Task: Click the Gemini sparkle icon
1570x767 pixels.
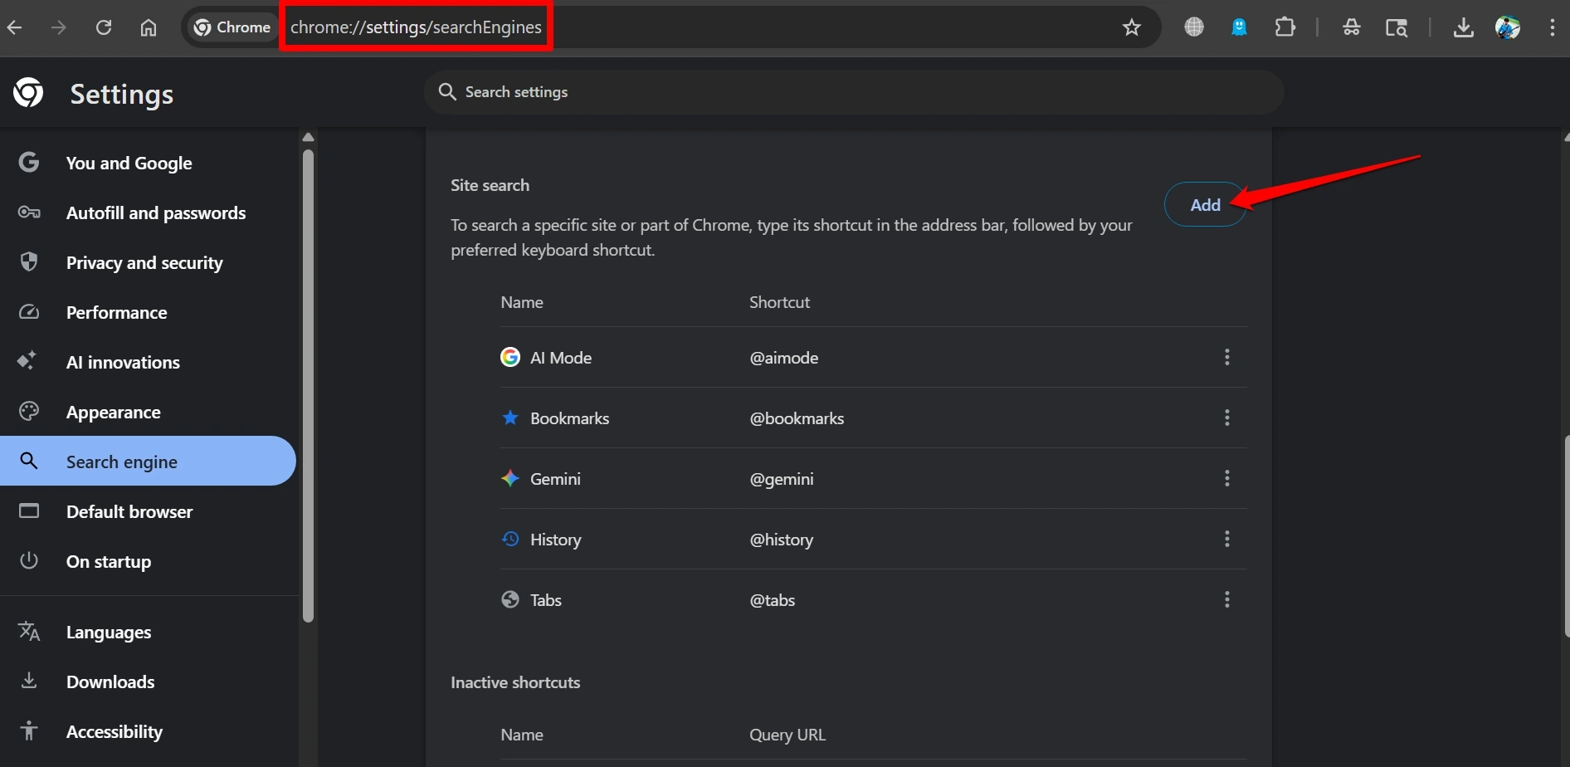Action: pyautogui.click(x=510, y=478)
